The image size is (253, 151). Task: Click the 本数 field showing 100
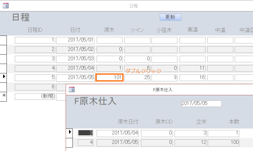[223, 142]
